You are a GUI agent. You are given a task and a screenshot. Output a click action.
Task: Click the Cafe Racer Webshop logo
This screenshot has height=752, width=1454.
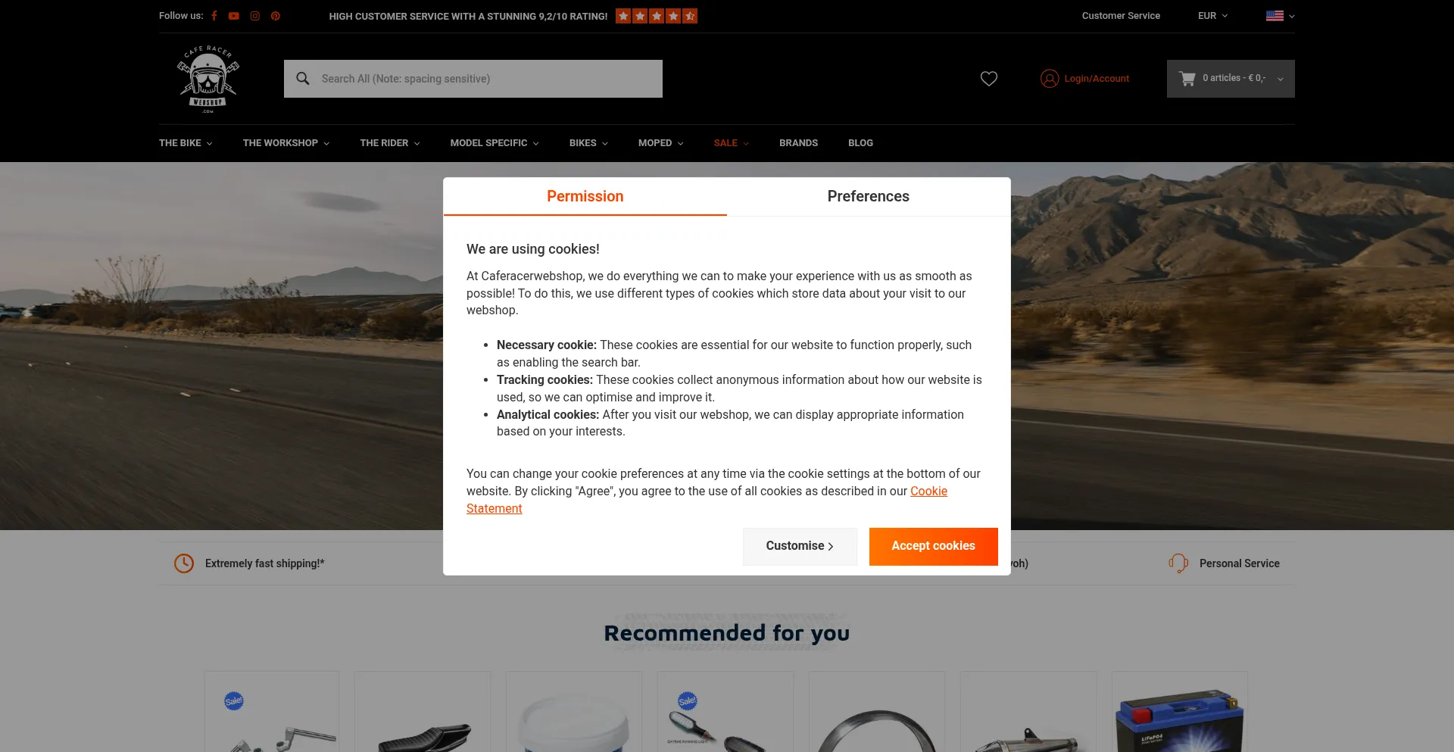(208, 80)
